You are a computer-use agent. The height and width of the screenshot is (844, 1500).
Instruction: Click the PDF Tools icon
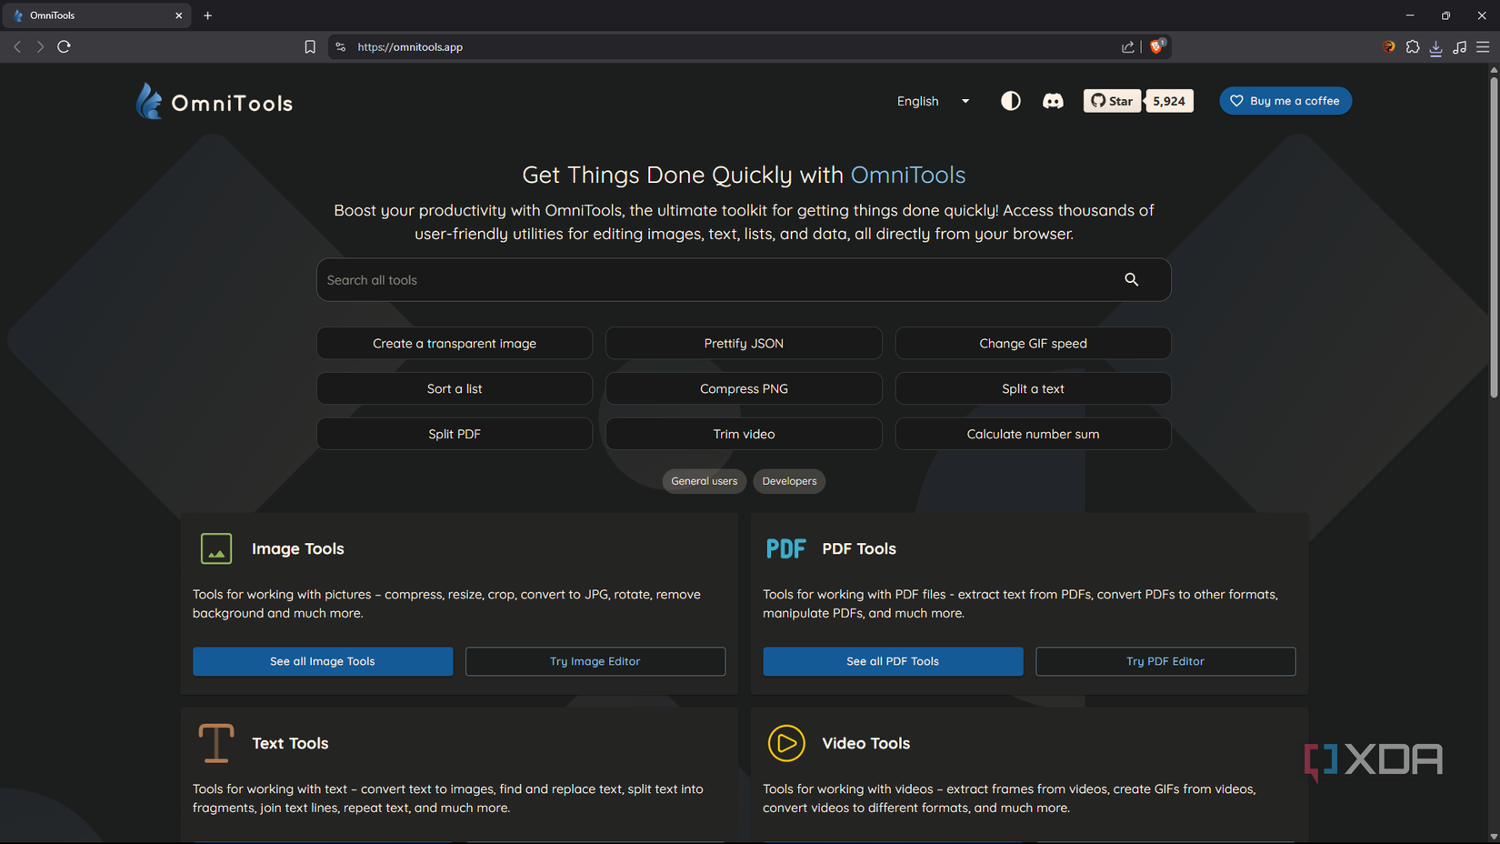click(785, 548)
